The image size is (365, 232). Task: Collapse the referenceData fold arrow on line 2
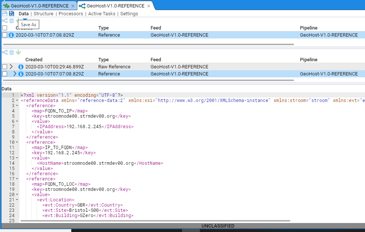17,100
